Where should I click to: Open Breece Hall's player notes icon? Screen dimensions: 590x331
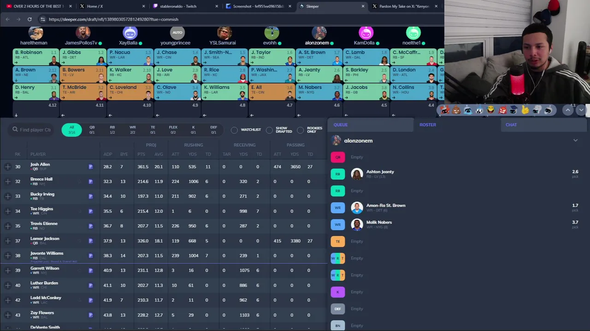click(x=91, y=182)
